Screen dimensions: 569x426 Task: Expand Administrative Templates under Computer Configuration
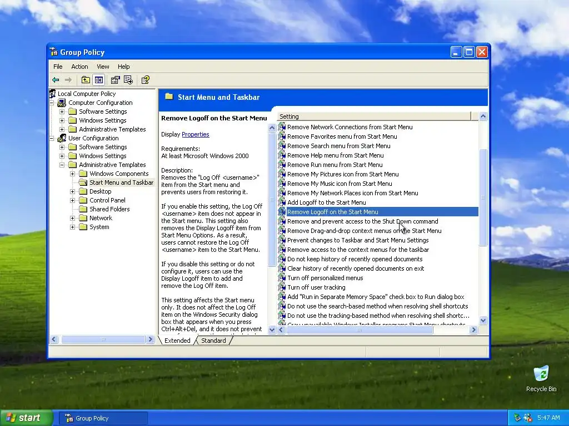click(62, 129)
